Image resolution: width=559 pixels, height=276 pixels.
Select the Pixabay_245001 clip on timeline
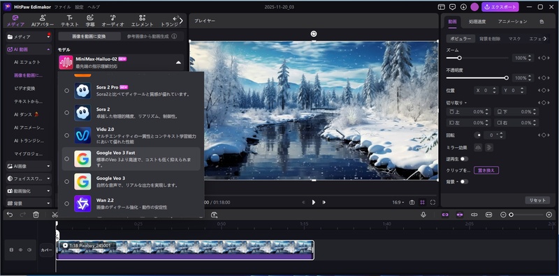(x=185, y=250)
